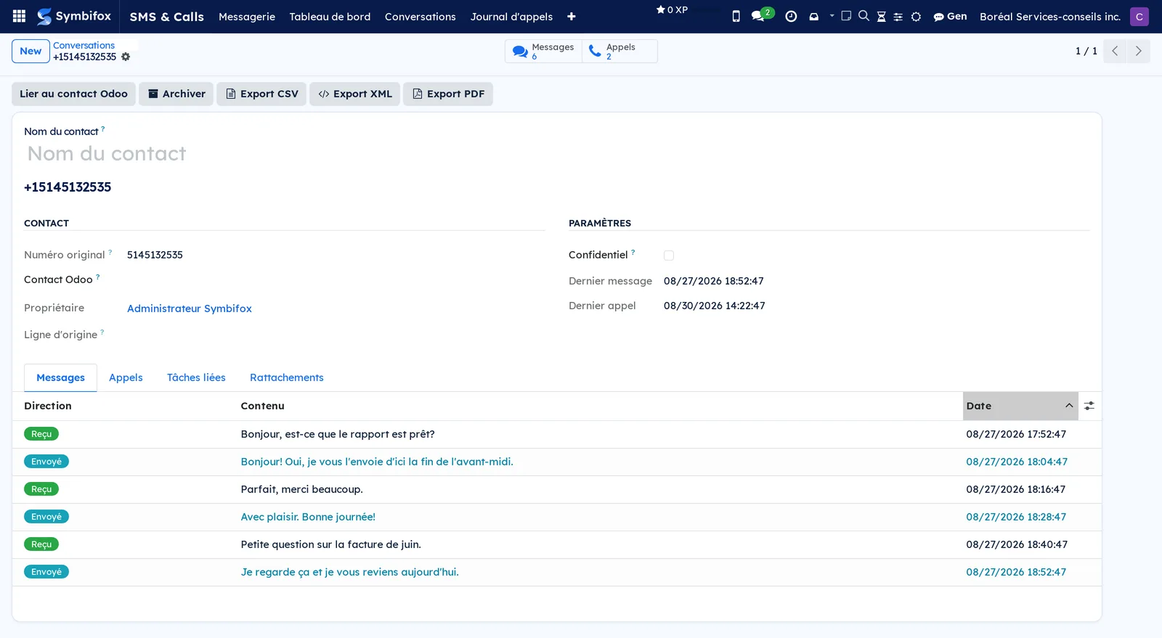
Task: Open the Journal d'appels menu
Action: tap(511, 16)
